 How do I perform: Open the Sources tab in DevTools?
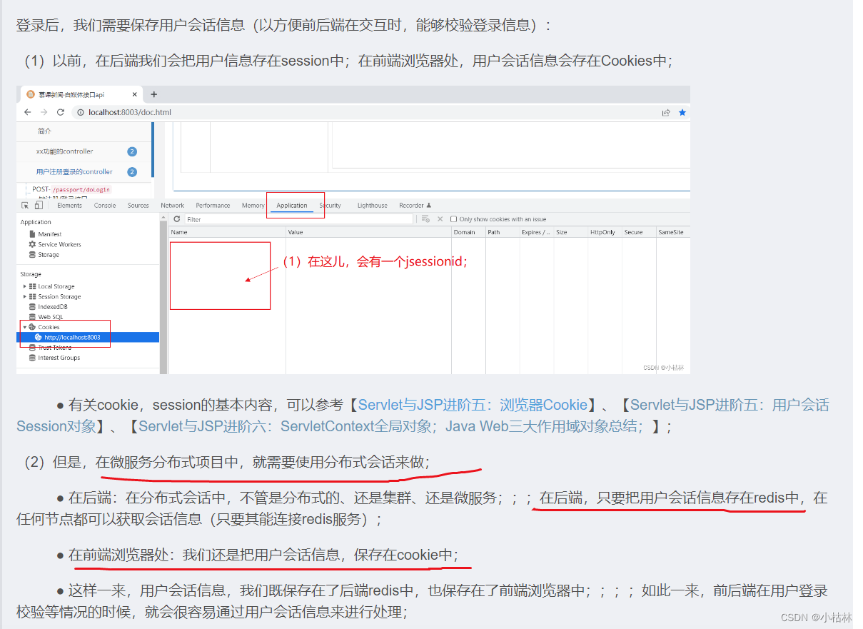pyautogui.click(x=138, y=205)
